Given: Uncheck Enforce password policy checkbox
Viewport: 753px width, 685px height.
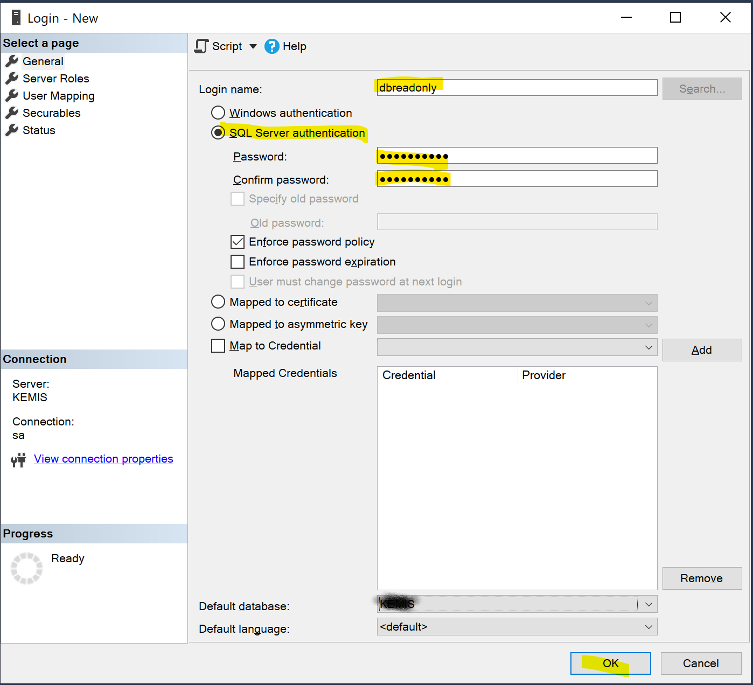Looking at the screenshot, I should click(238, 242).
